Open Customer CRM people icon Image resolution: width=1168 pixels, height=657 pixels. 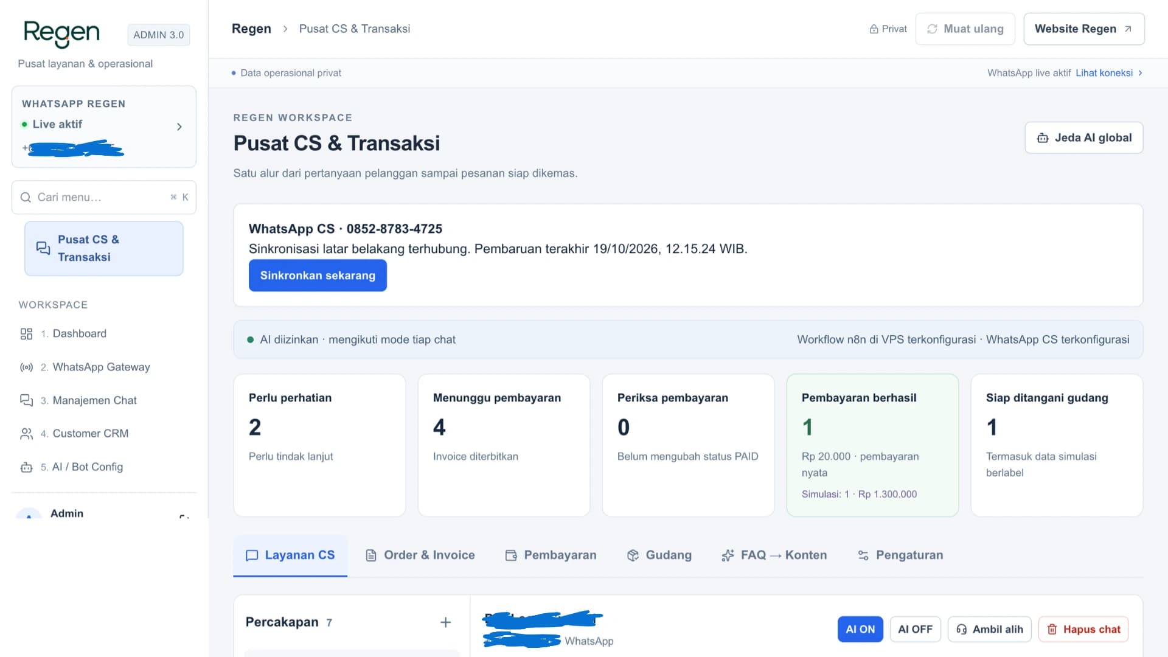[26, 434]
